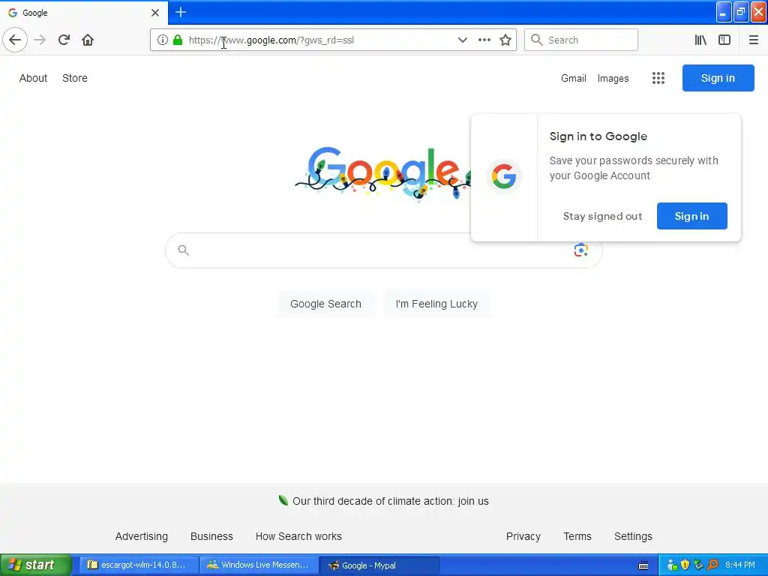Open How Search works link
Viewport: 768px width, 576px height.
point(298,536)
